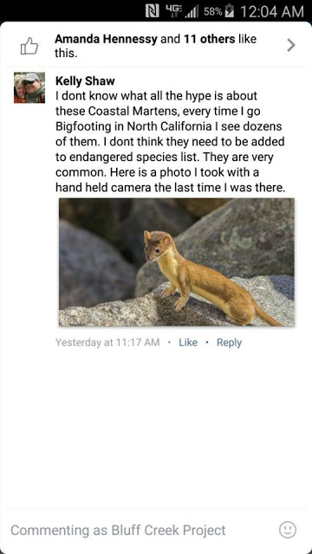Focus the Commenting as Bluff Creek Project field
312x554 pixels.
(x=141, y=530)
